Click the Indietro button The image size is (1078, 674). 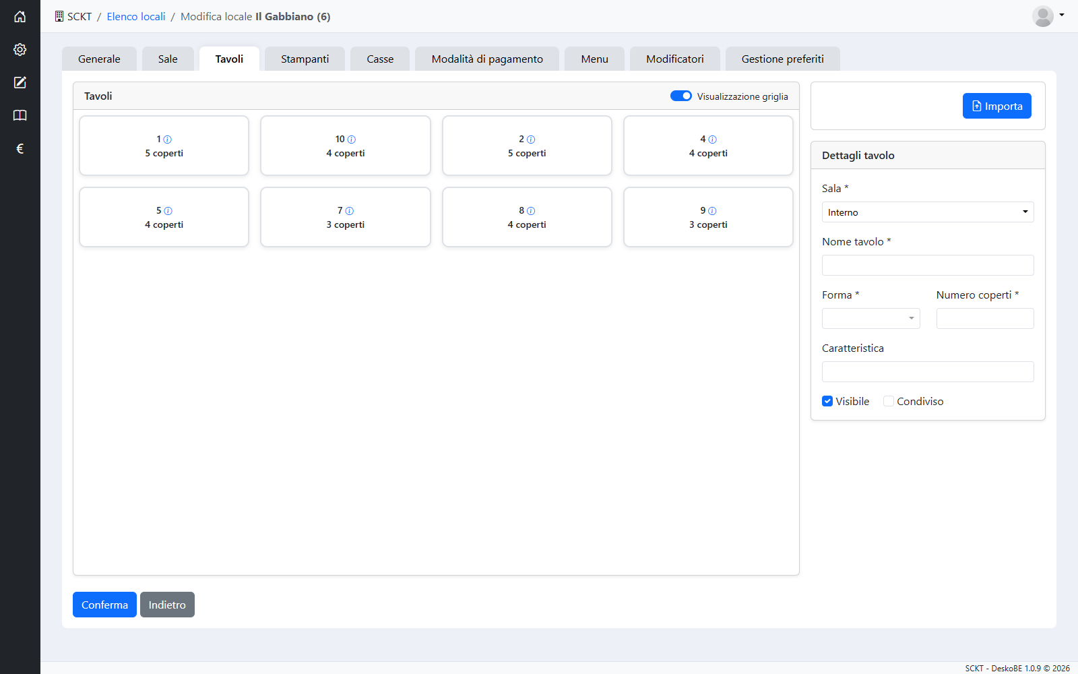[x=167, y=605]
